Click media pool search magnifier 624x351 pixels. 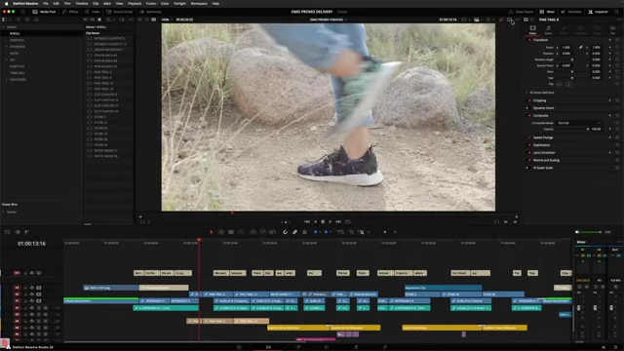tap(108, 19)
